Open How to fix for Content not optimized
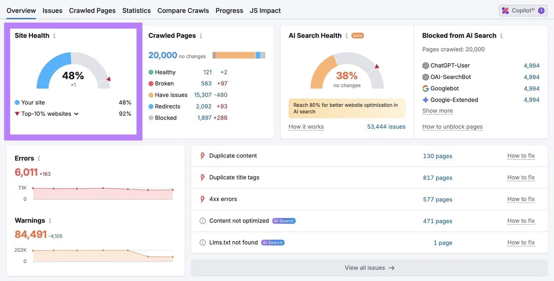Screen dimensions: 554x281 point(521,221)
